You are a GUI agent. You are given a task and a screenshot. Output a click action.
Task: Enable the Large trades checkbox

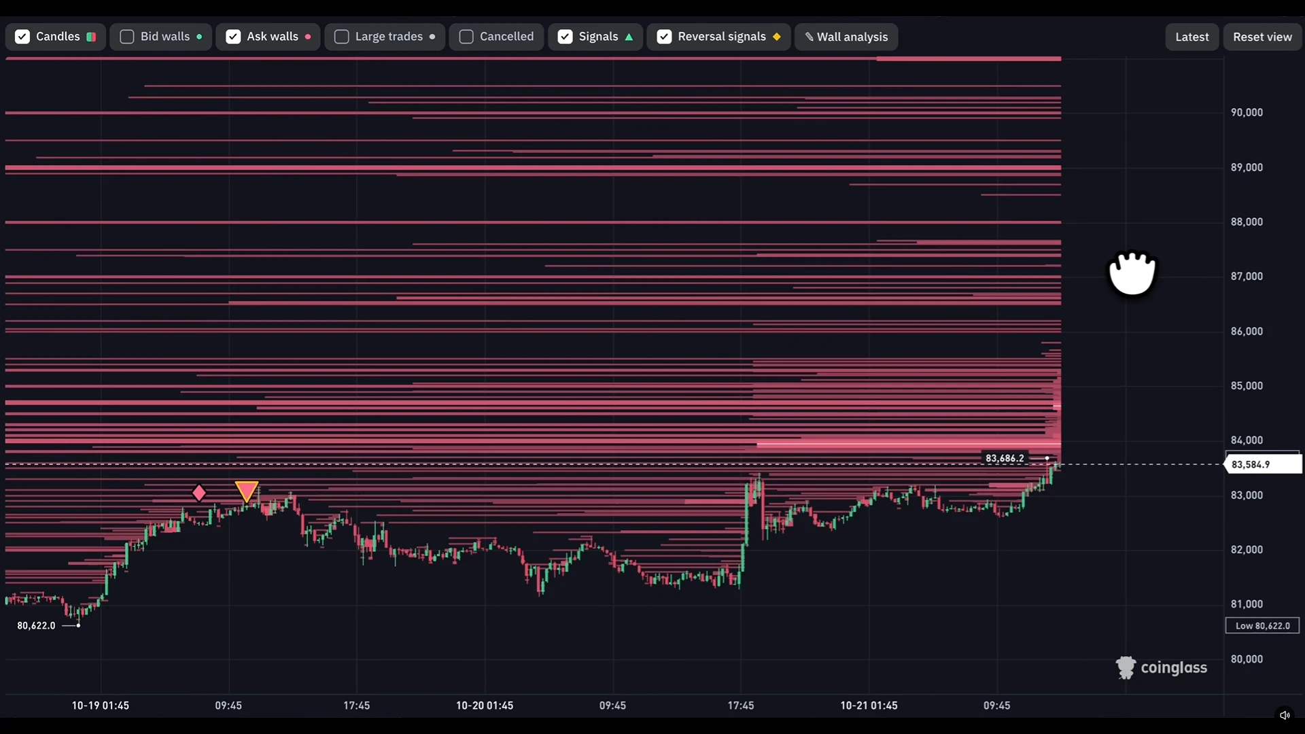tap(342, 37)
